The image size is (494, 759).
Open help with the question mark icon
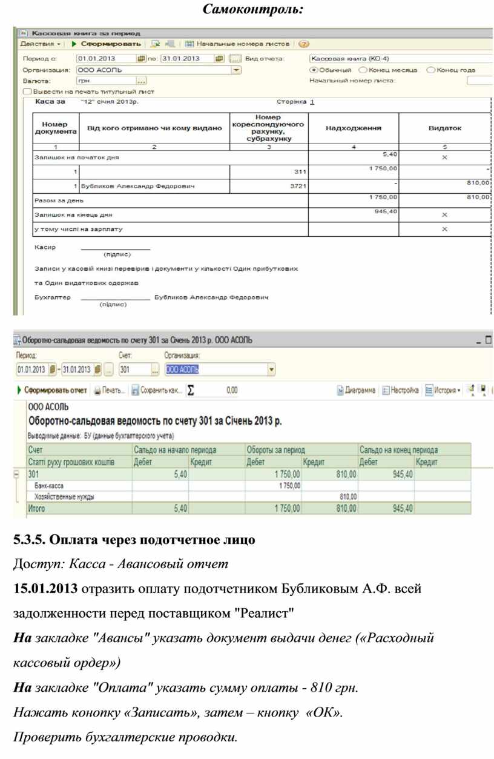pos(304,44)
